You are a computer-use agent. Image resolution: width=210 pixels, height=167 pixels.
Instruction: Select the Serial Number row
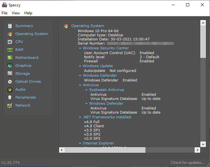tap(126, 43)
